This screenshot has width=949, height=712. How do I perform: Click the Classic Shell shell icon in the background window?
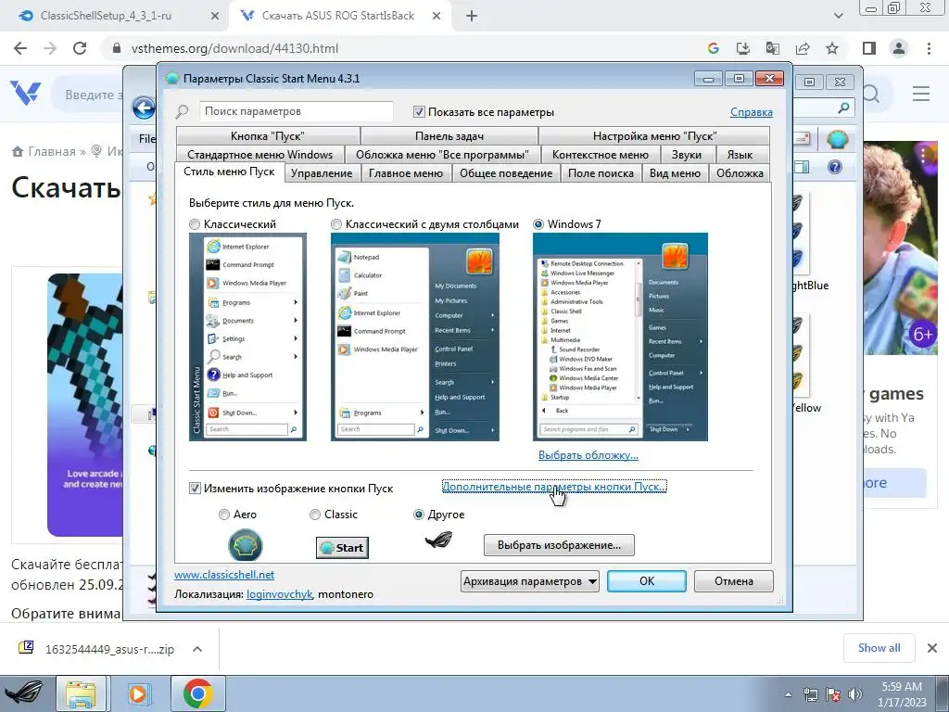point(838,139)
